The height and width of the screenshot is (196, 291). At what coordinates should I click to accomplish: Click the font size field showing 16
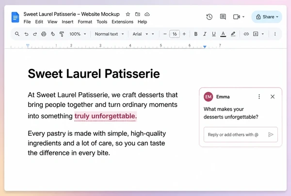pos(175,34)
